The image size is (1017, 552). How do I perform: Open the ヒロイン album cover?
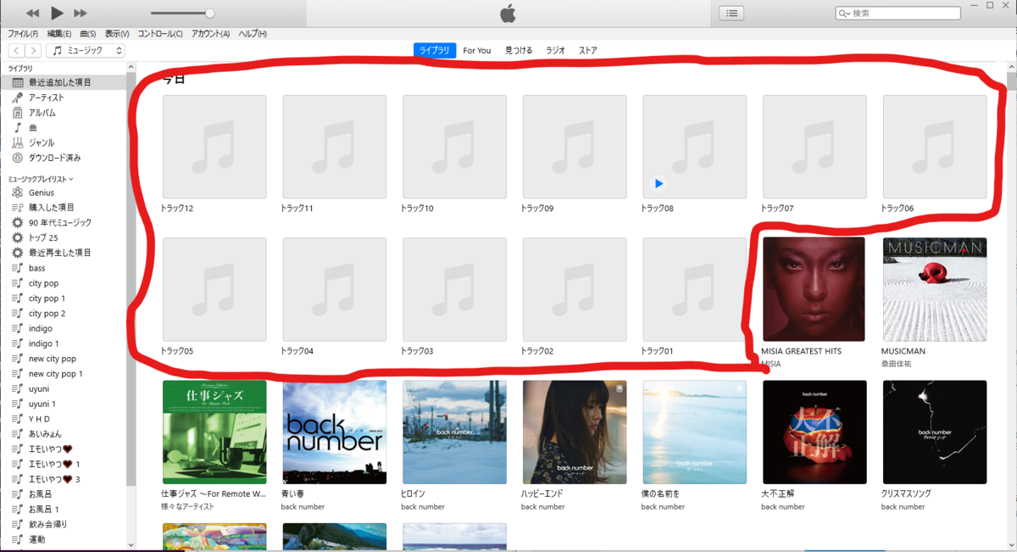(454, 432)
